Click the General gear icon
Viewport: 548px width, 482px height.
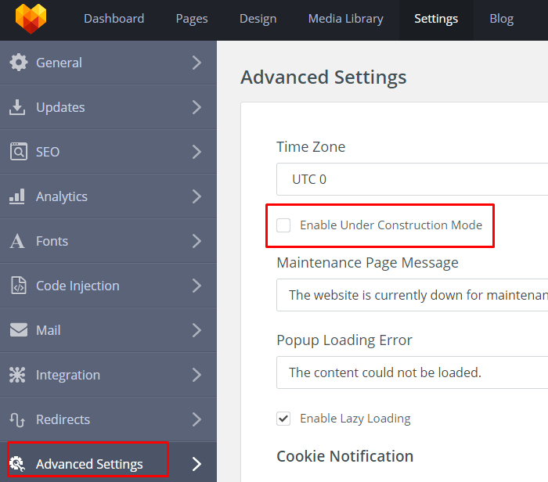tap(18, 63)
